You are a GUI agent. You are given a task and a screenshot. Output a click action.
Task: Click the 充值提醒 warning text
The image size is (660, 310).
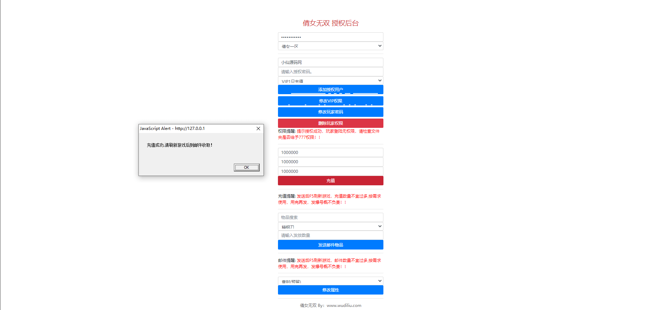tap(330, 199)
